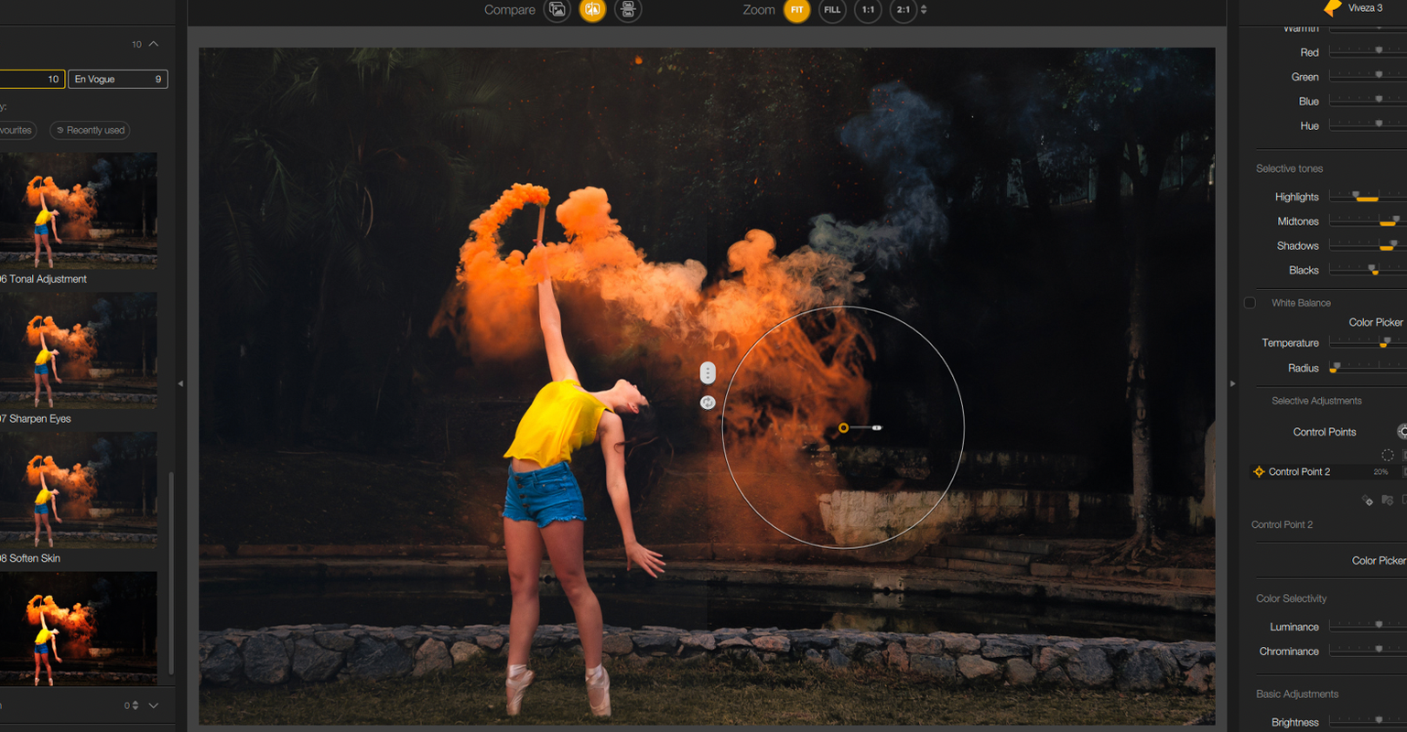Collapse the left panel arrow
Screen dimensions: 1407x732
(x=180, y=383)
